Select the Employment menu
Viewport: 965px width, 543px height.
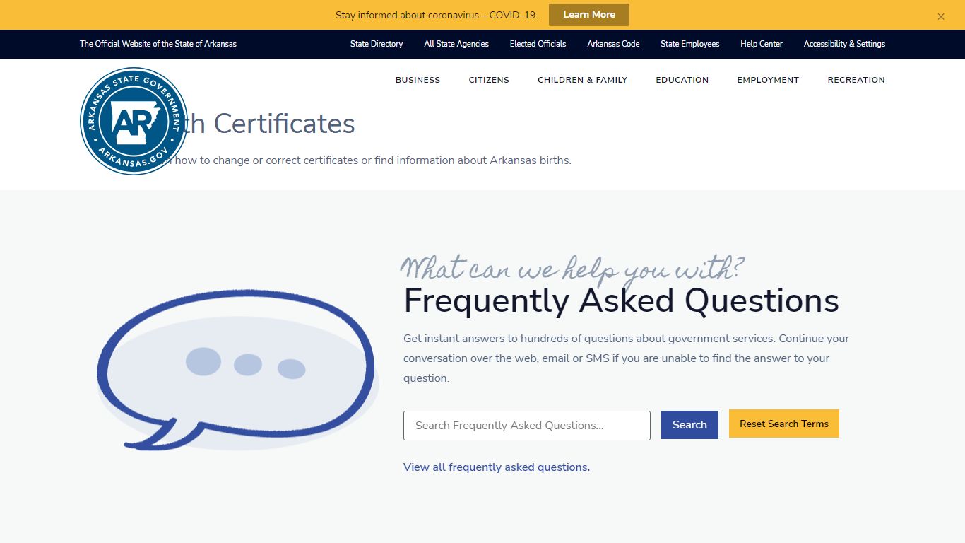click(768, 80)
